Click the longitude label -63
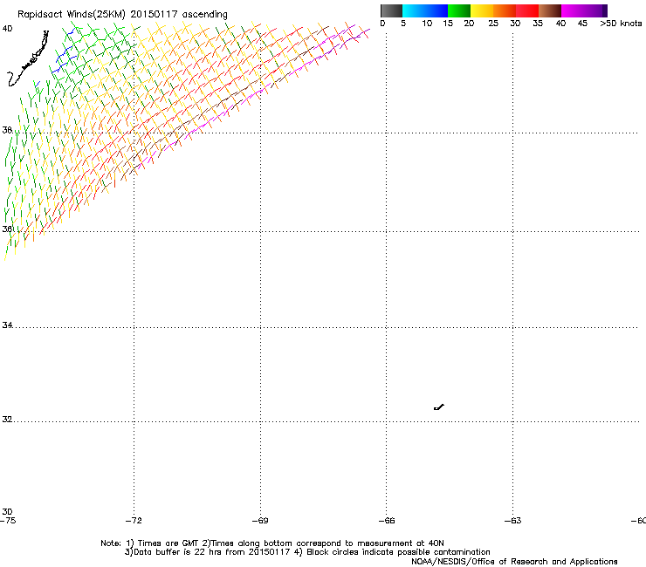The image size is (646, 567). [x=513, y=521]
